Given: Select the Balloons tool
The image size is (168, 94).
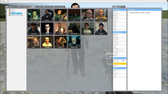Looking at the screenshot, I should coord(120,34).
